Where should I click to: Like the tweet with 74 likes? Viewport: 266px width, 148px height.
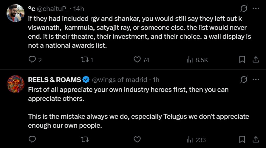coord(137,60)
